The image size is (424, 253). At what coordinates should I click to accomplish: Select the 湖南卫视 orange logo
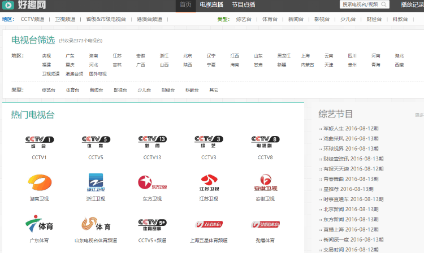point(40,183)
